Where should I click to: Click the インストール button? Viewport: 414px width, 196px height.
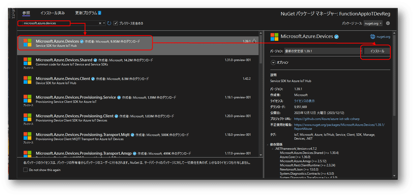pyautogui.click(x=377, y=51)
